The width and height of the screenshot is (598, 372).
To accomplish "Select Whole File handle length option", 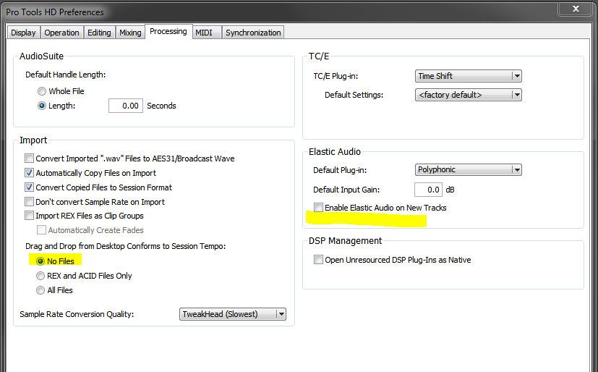I will [x=41, y=91].
